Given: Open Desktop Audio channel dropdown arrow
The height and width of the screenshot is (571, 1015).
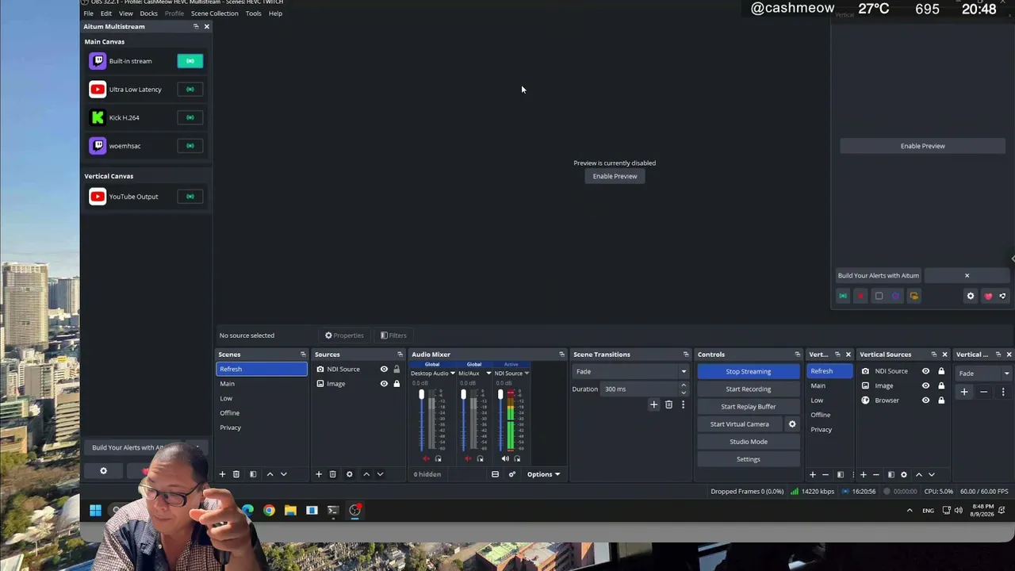Looking at the screenshot, I should (453, 374).
